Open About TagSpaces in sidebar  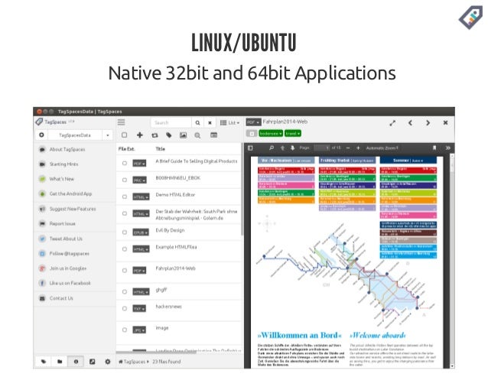click(x=67, y=149)
